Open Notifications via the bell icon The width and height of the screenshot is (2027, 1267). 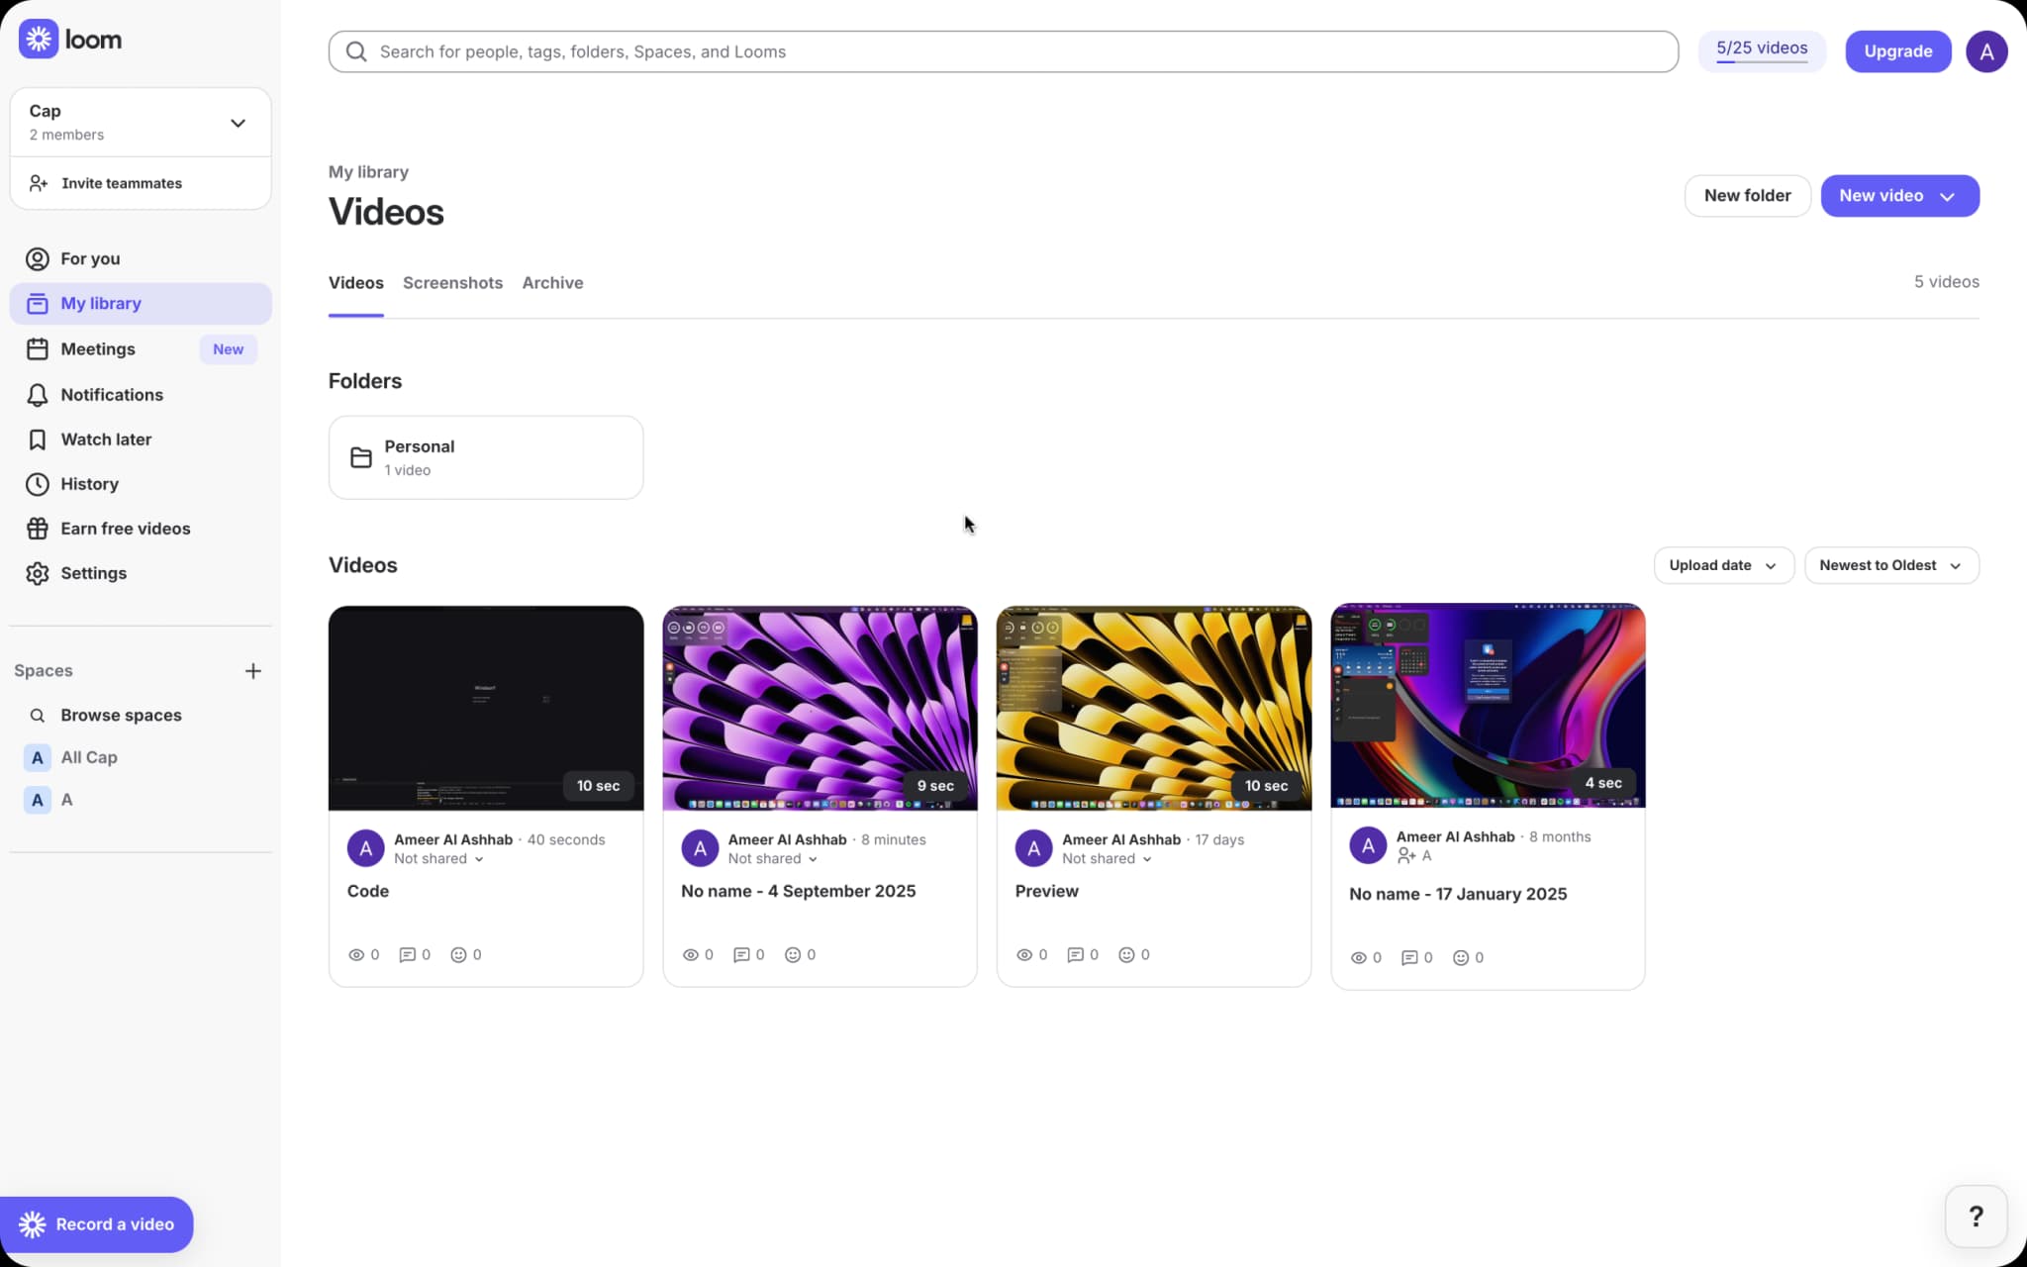click(x=38, y=394)
